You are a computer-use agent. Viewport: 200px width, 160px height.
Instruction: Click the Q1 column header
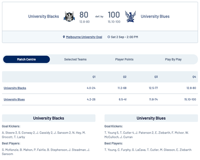click(94, 77)
